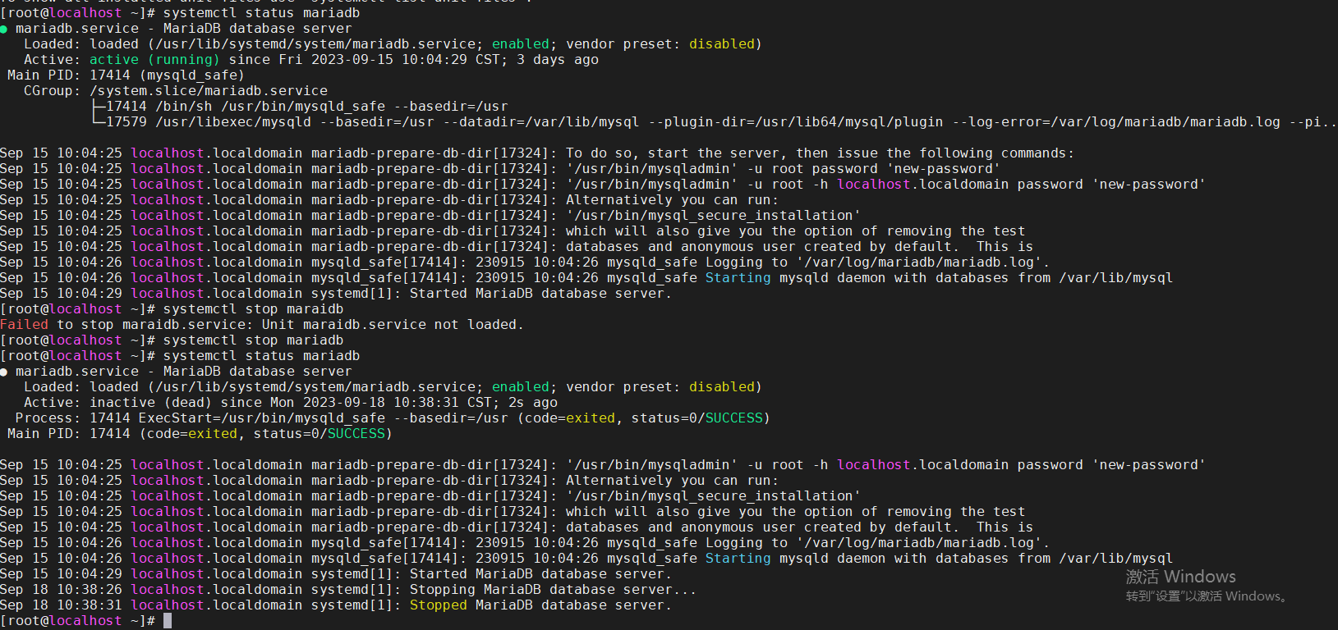The width and height of the screenshot is (1338, 630).
Task: Click green 'SUCCESS' on the Process line
Action: [x=733, y=418]
